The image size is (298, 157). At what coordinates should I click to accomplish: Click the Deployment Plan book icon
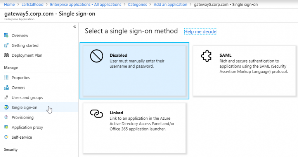(6, 55)
